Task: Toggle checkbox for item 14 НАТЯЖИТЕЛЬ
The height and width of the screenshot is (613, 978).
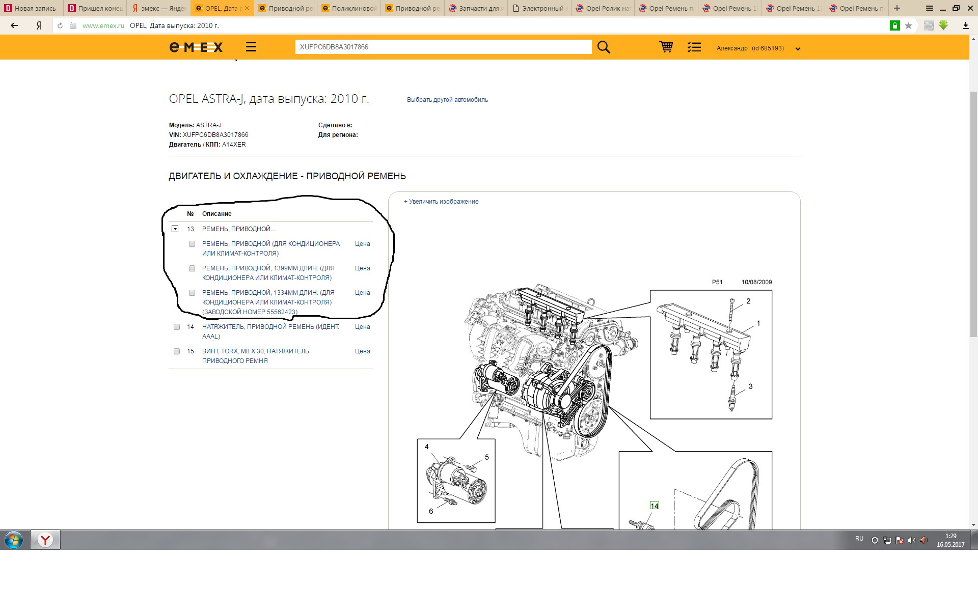Action: [x=177, y=326]
